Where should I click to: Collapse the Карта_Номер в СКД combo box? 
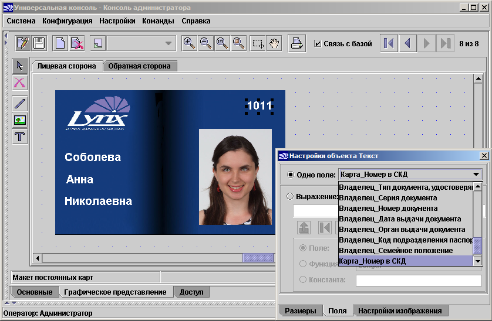click(476, 175)
